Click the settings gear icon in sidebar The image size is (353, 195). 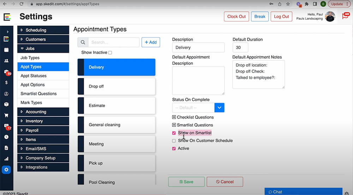[x=6, y=170]
